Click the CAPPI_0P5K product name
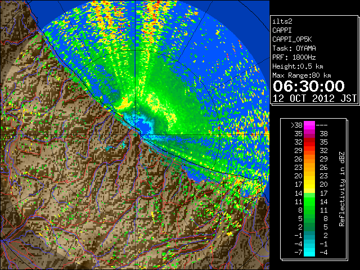 point(292,39)
